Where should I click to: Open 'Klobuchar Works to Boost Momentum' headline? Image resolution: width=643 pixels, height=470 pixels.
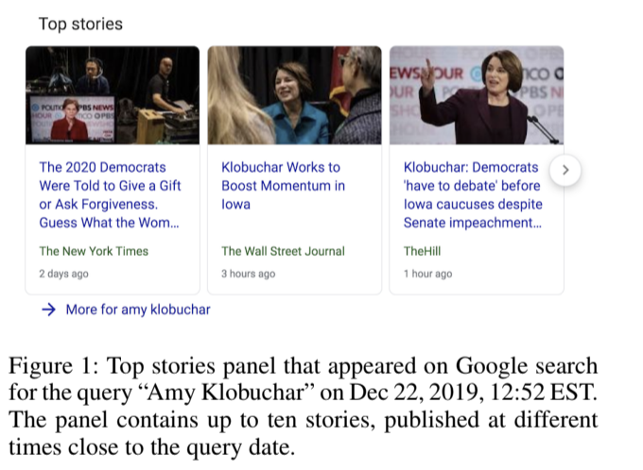(283, 186)
